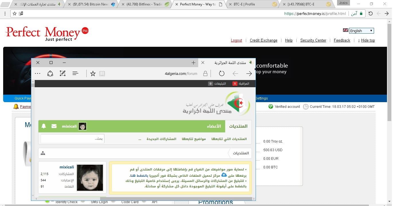Click the forum sitemap tree icon
The height and width of the screenshot is (206, 393).
[43, 153]
